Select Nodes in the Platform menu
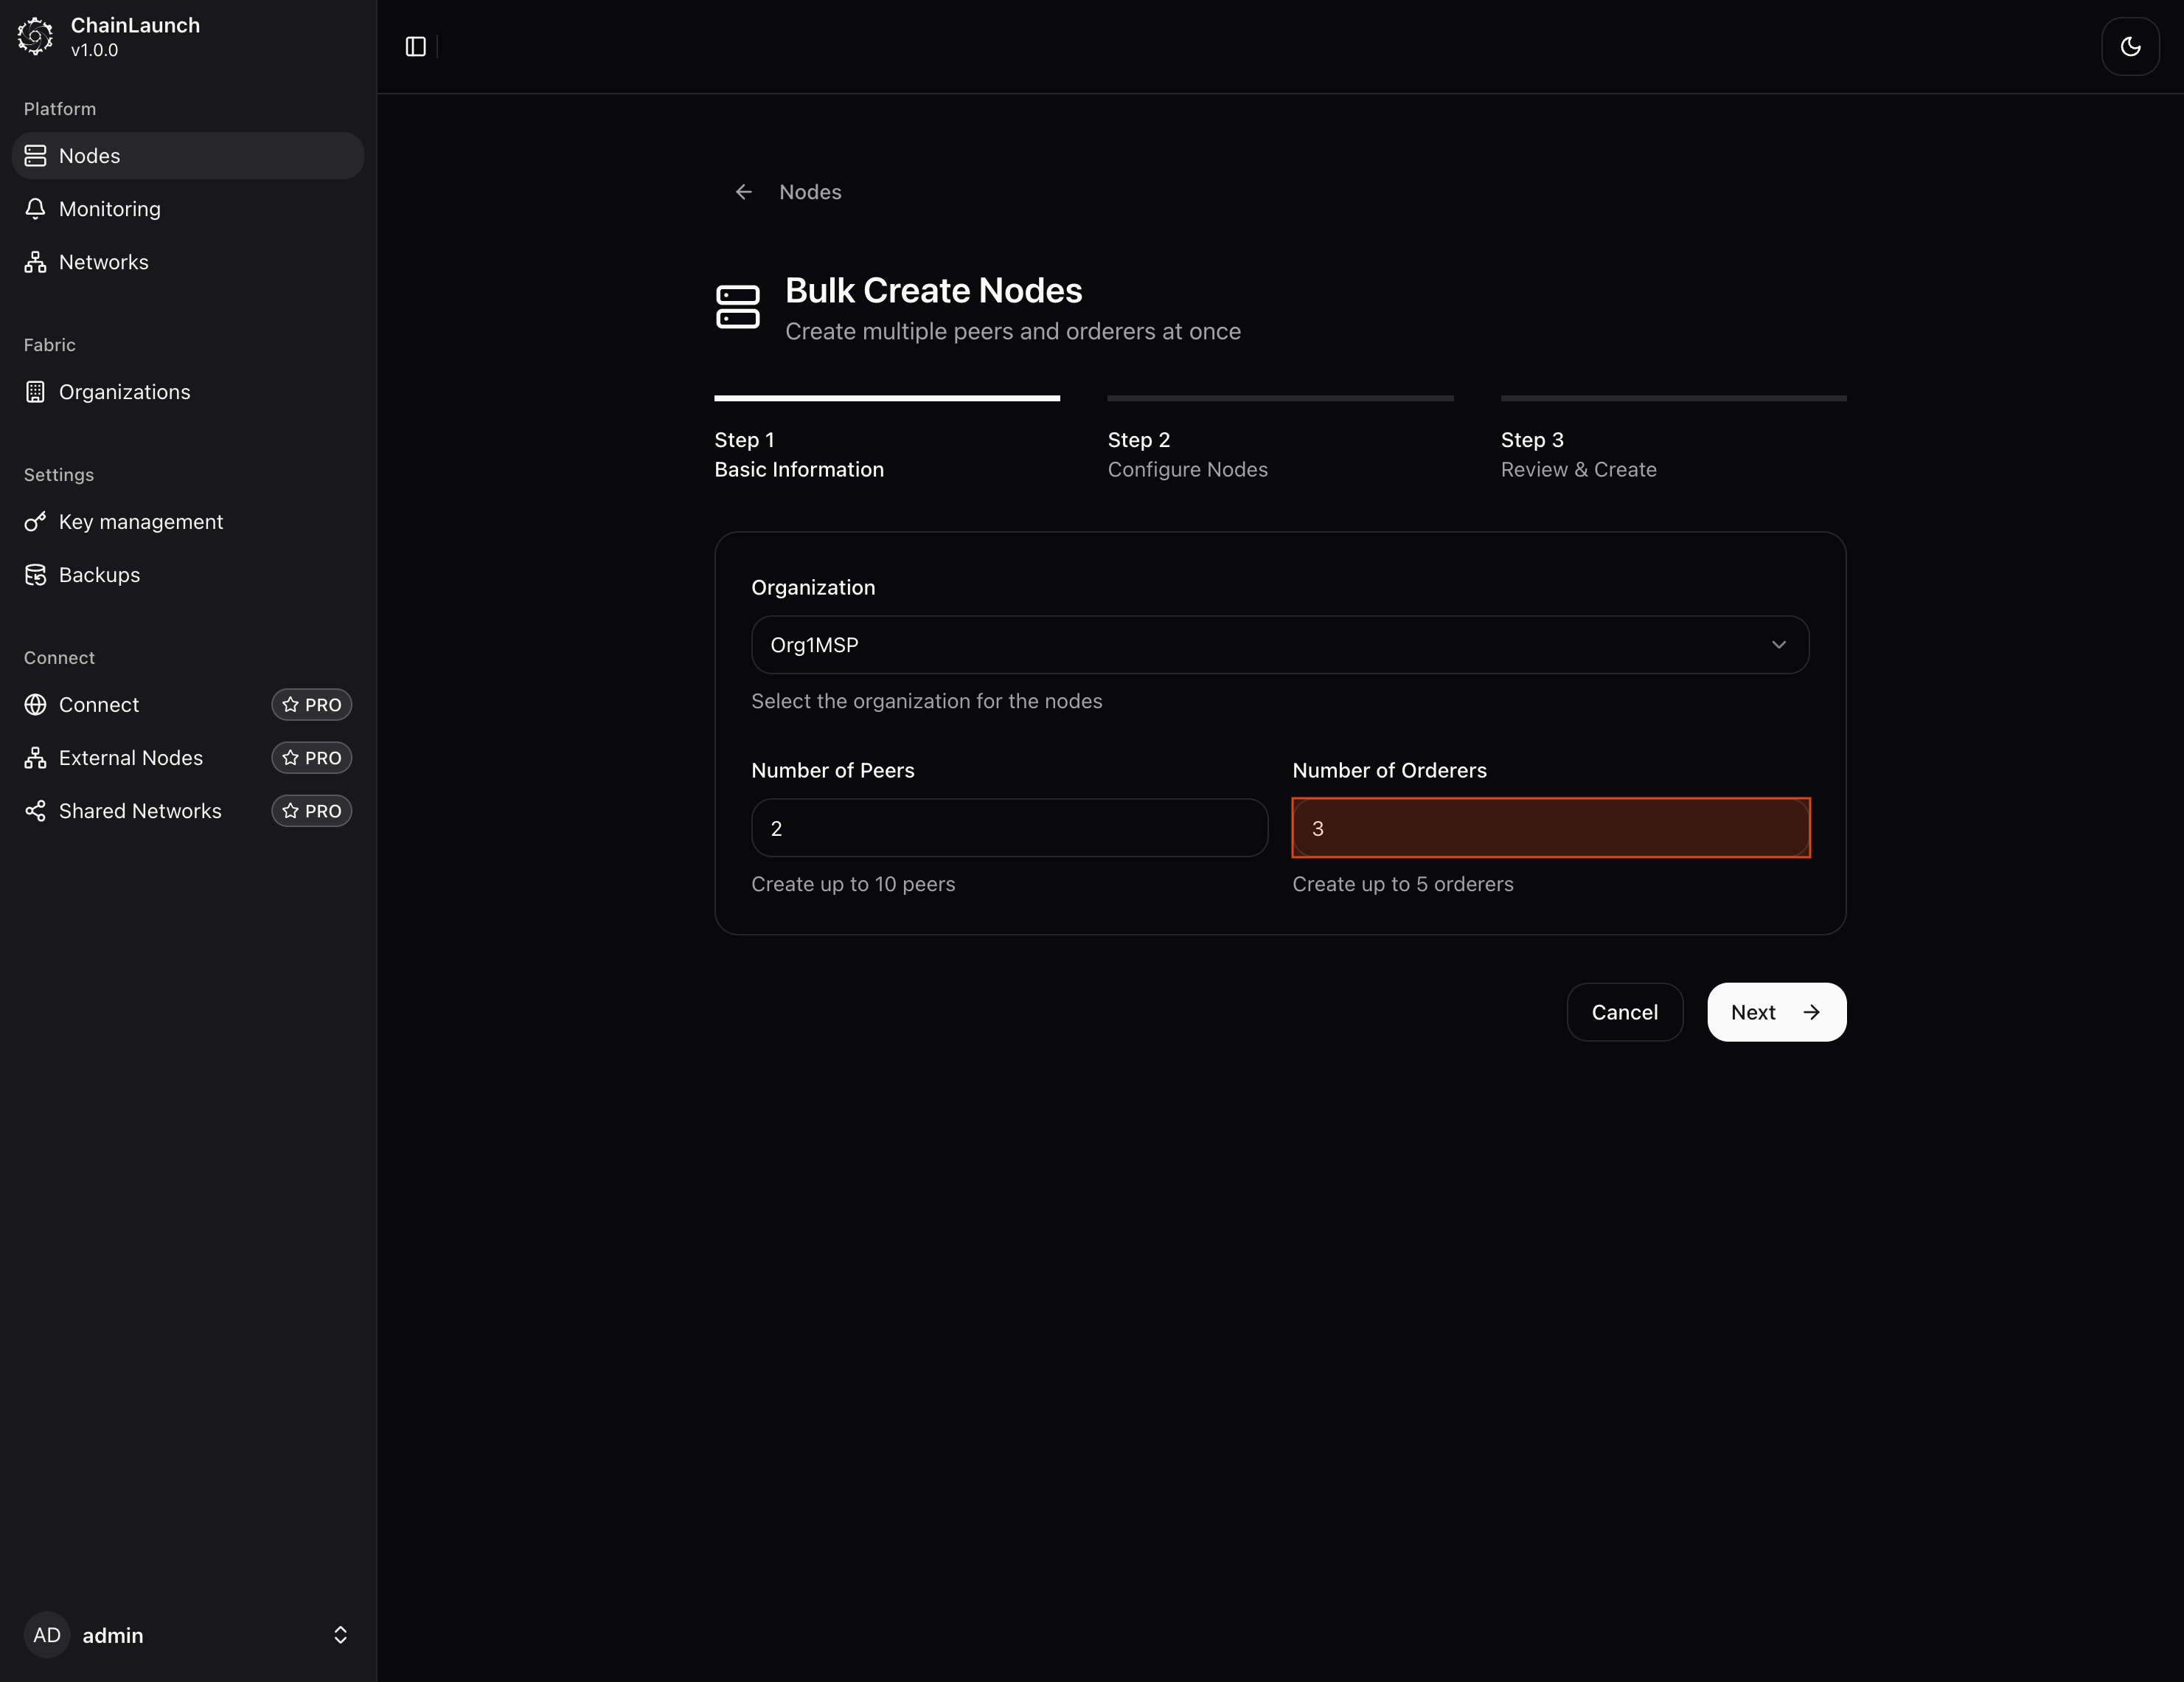 coord(89,156)
